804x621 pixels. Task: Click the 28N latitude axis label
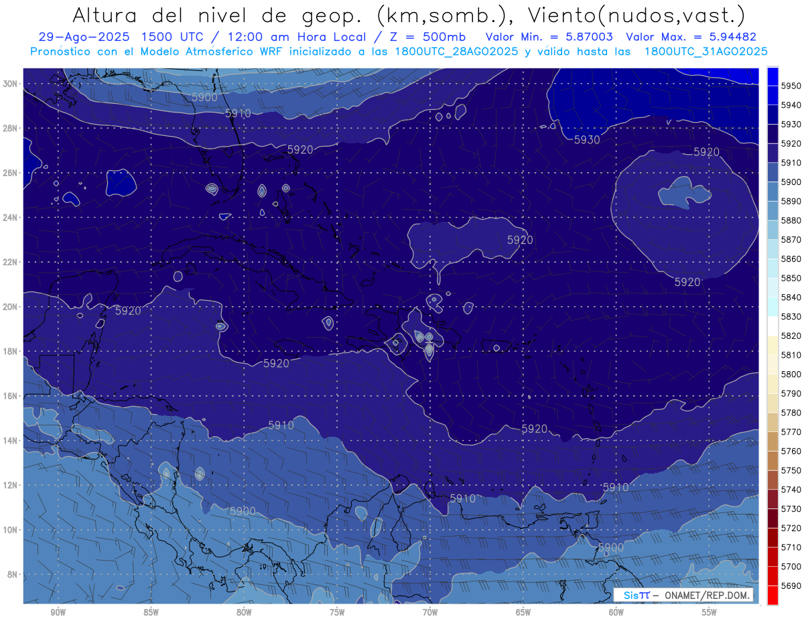coord(9,128)
